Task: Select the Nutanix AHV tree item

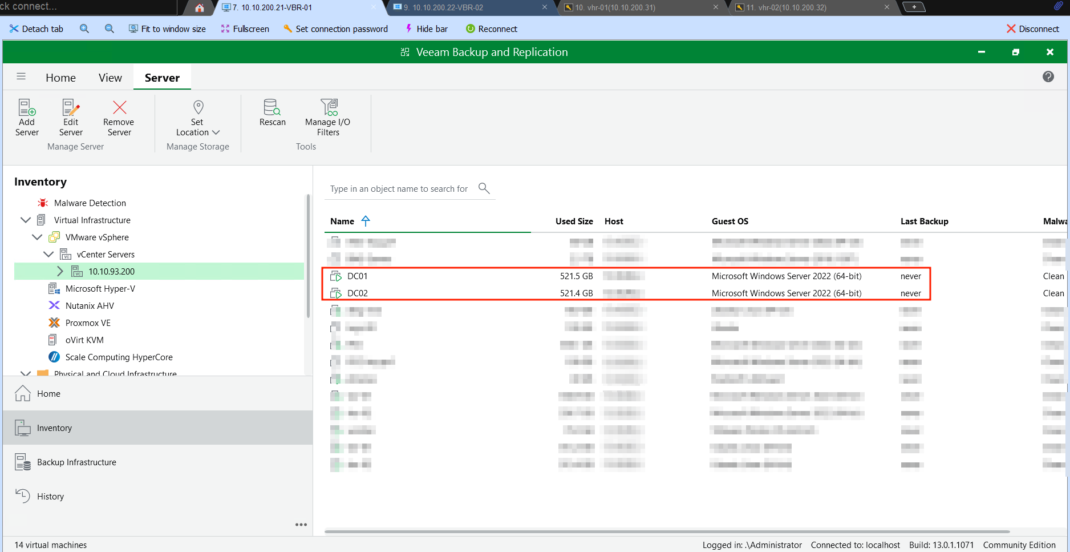Action: pyautogui.click(x=90, y=306)
